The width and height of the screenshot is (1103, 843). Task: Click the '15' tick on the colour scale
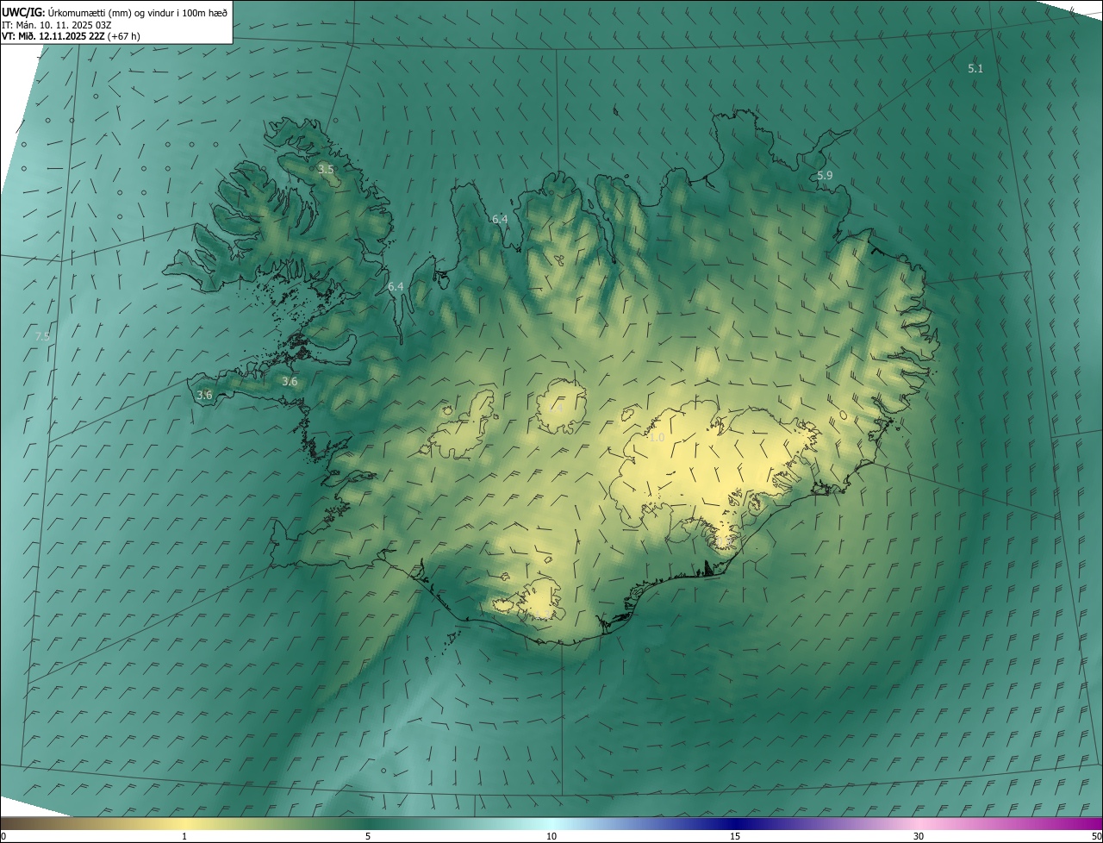[735, 836]
